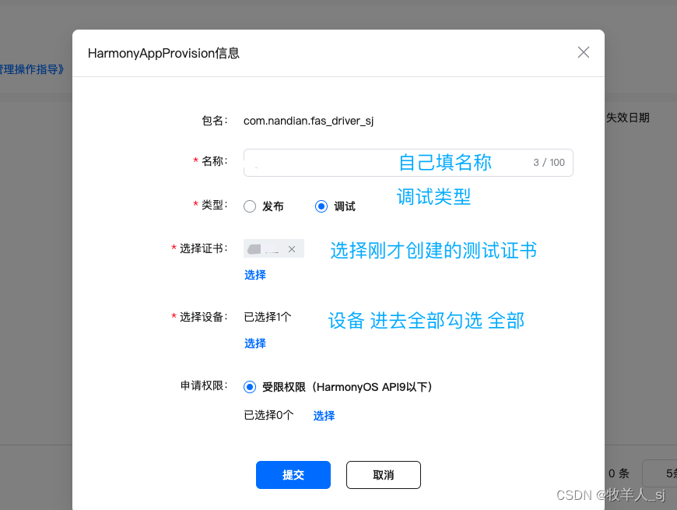Click the 失效日期 column header behind dialog
Image resolution: width=677 pixels, height=510 pixels.
point(628,118)
